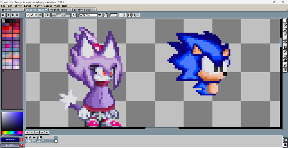Click the palette lock edit-mode icon

tap(3, 15)
